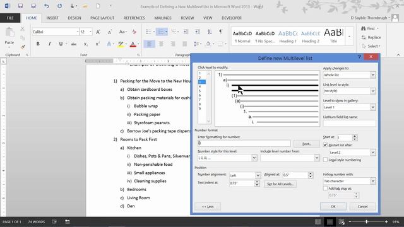Click Decrease Indent icon
404x227 pixels.
pyautogui.click(x=186, y=32)
